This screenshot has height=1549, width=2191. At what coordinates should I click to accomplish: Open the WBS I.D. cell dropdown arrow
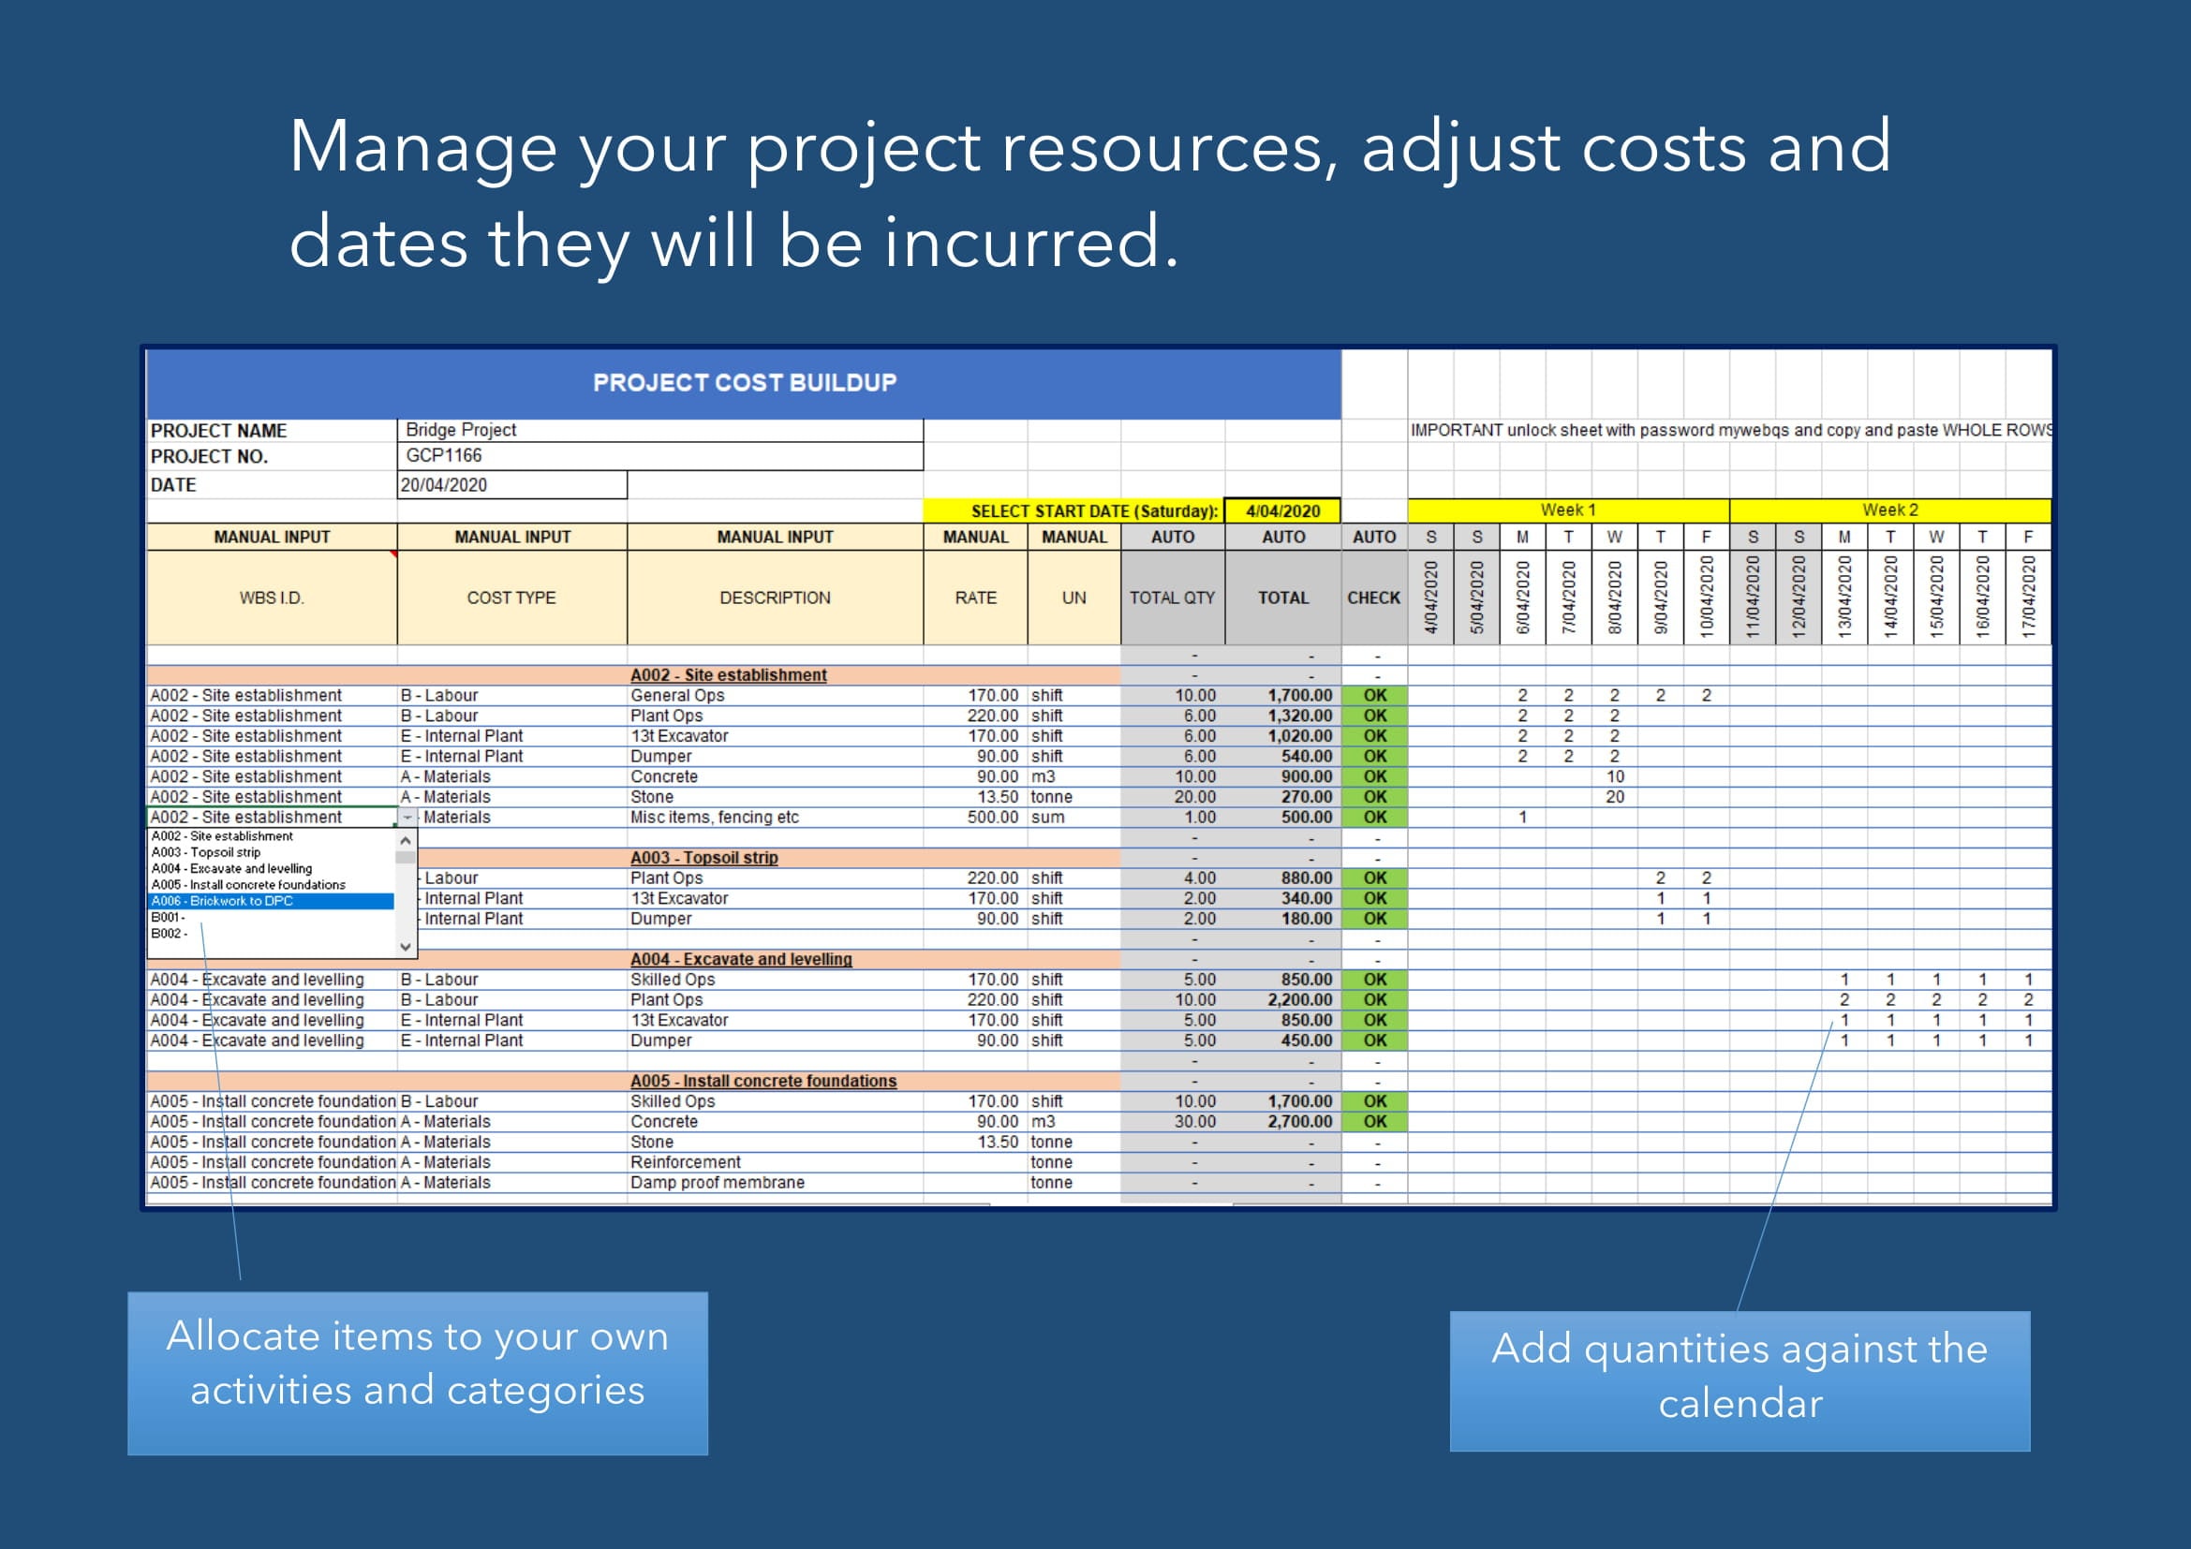pyautogui.click(x=407, y=818)
